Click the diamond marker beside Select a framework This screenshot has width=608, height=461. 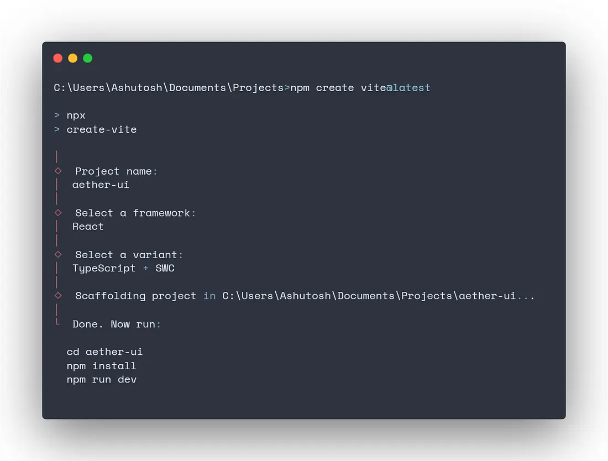(58, 212)
